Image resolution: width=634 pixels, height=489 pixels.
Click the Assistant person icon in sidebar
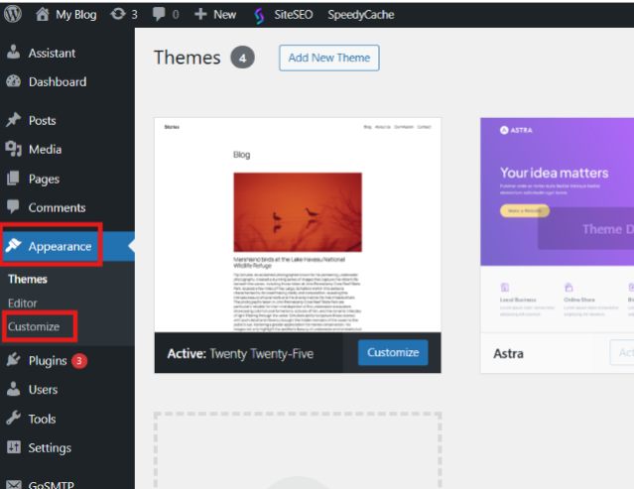click(x=13, y=53)
